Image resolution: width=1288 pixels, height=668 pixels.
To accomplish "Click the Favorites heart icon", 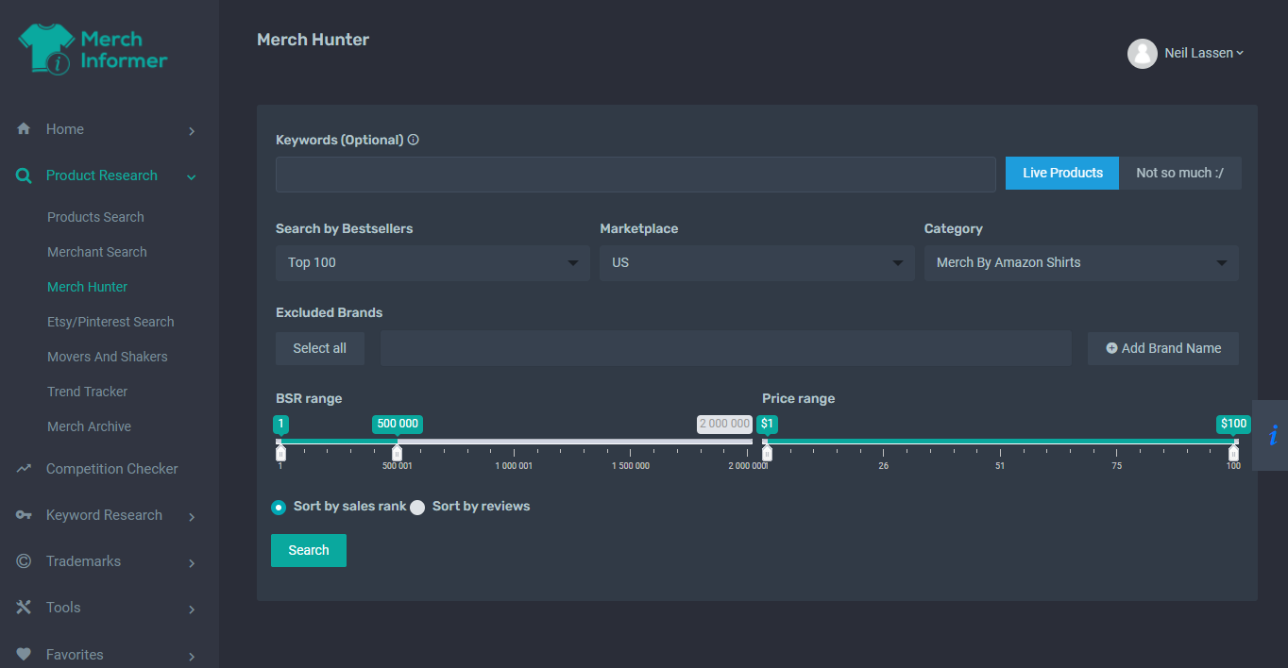I will pyautogui.click(x=24, y=654).
